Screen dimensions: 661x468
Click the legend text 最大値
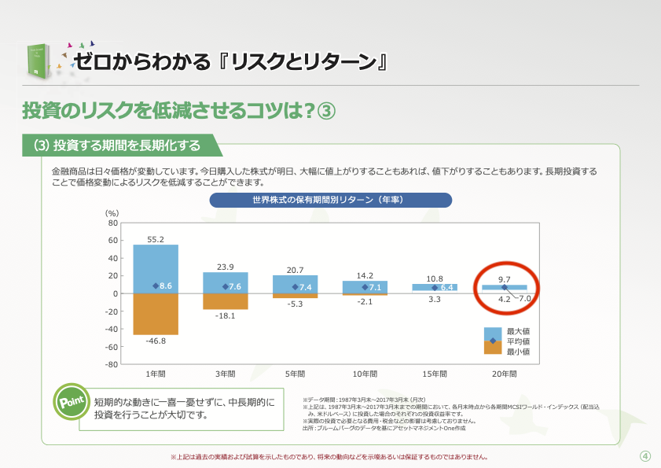coord(518,331)
